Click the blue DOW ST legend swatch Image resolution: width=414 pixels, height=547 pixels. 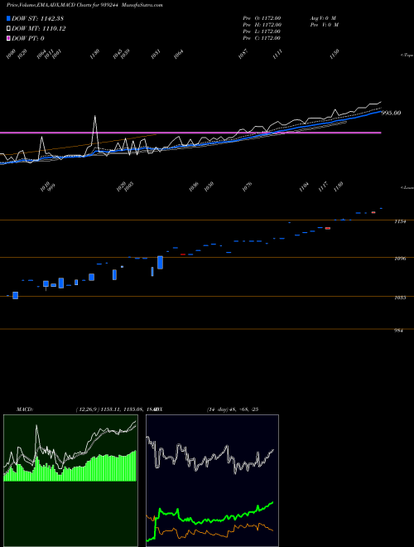pos(8,18)
